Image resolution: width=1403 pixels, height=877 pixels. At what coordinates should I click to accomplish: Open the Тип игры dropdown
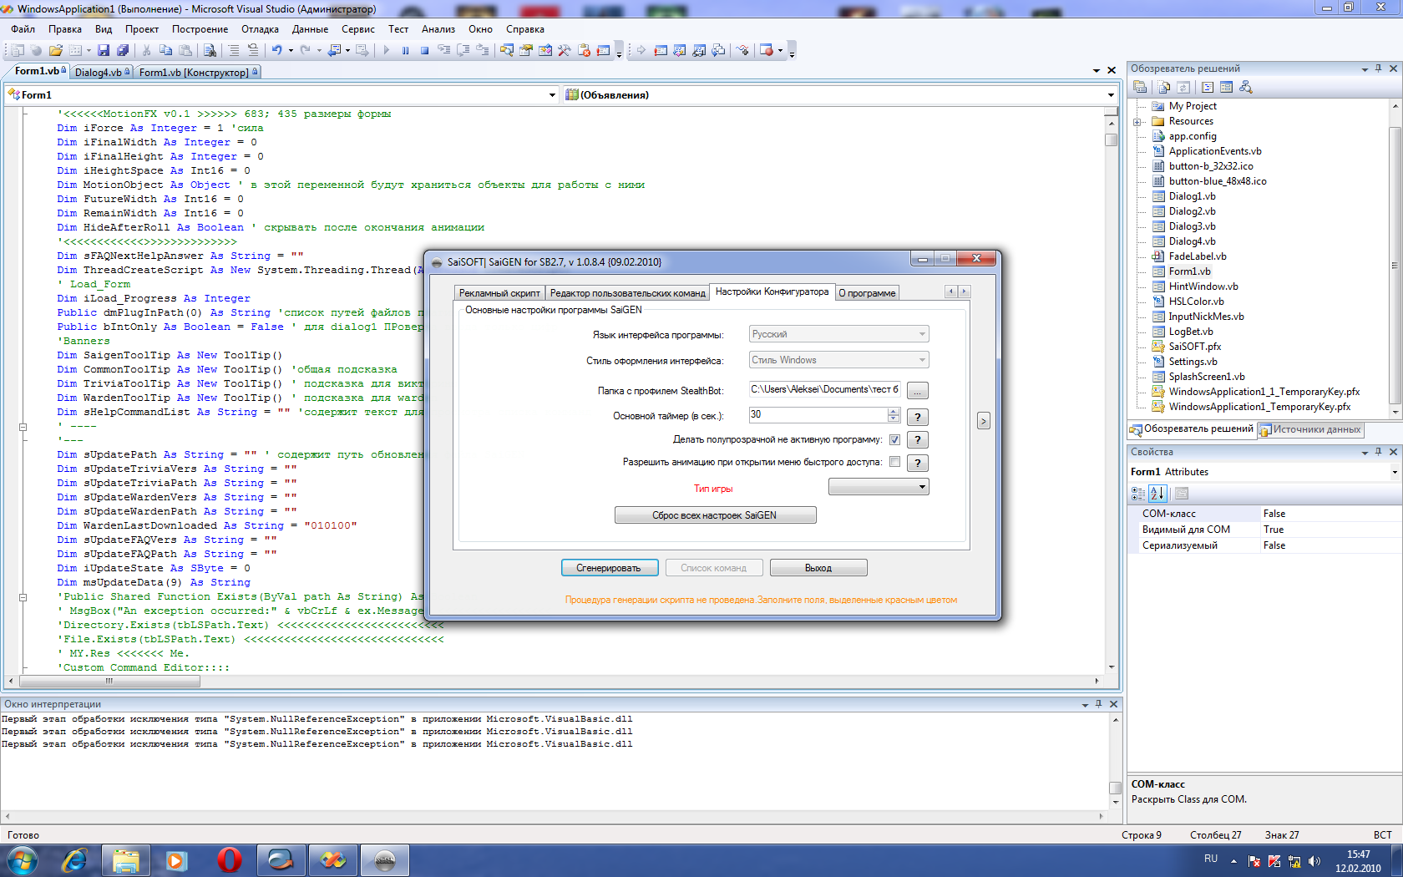879,487
